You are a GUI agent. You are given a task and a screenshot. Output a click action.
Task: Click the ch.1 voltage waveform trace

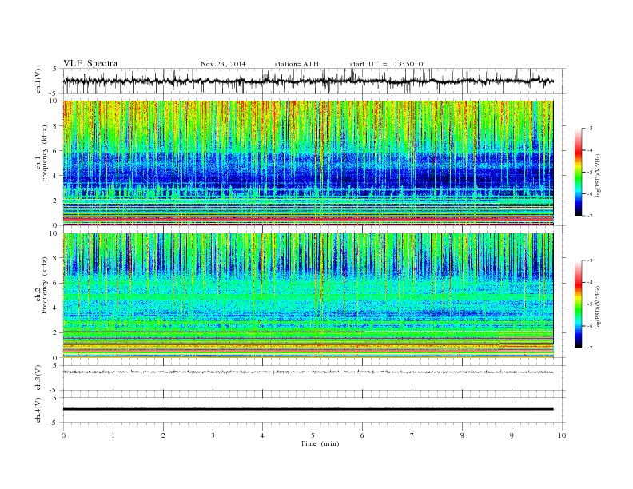[x=308, y=81]
